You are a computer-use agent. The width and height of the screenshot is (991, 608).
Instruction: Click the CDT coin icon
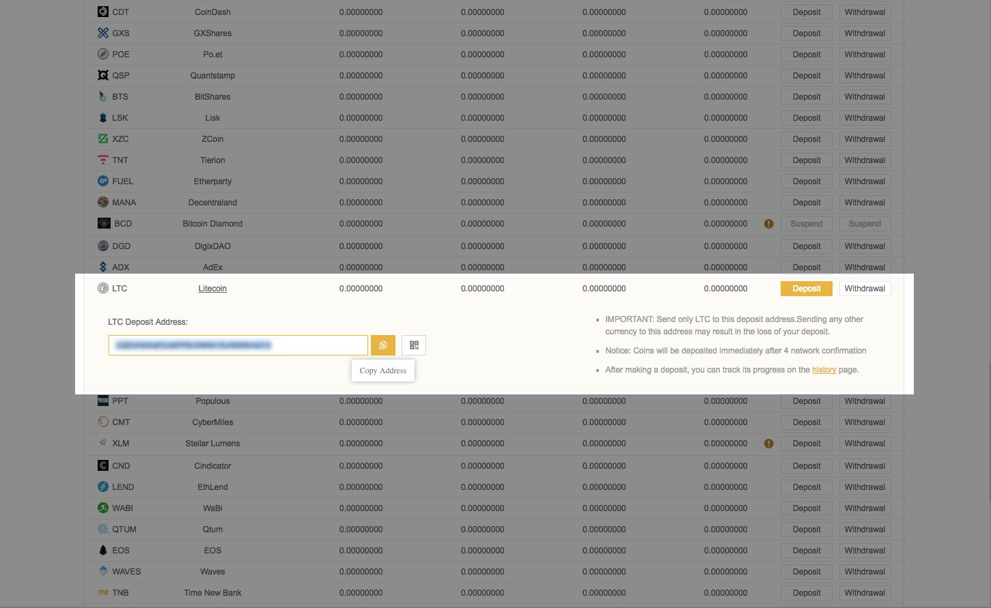103,12
